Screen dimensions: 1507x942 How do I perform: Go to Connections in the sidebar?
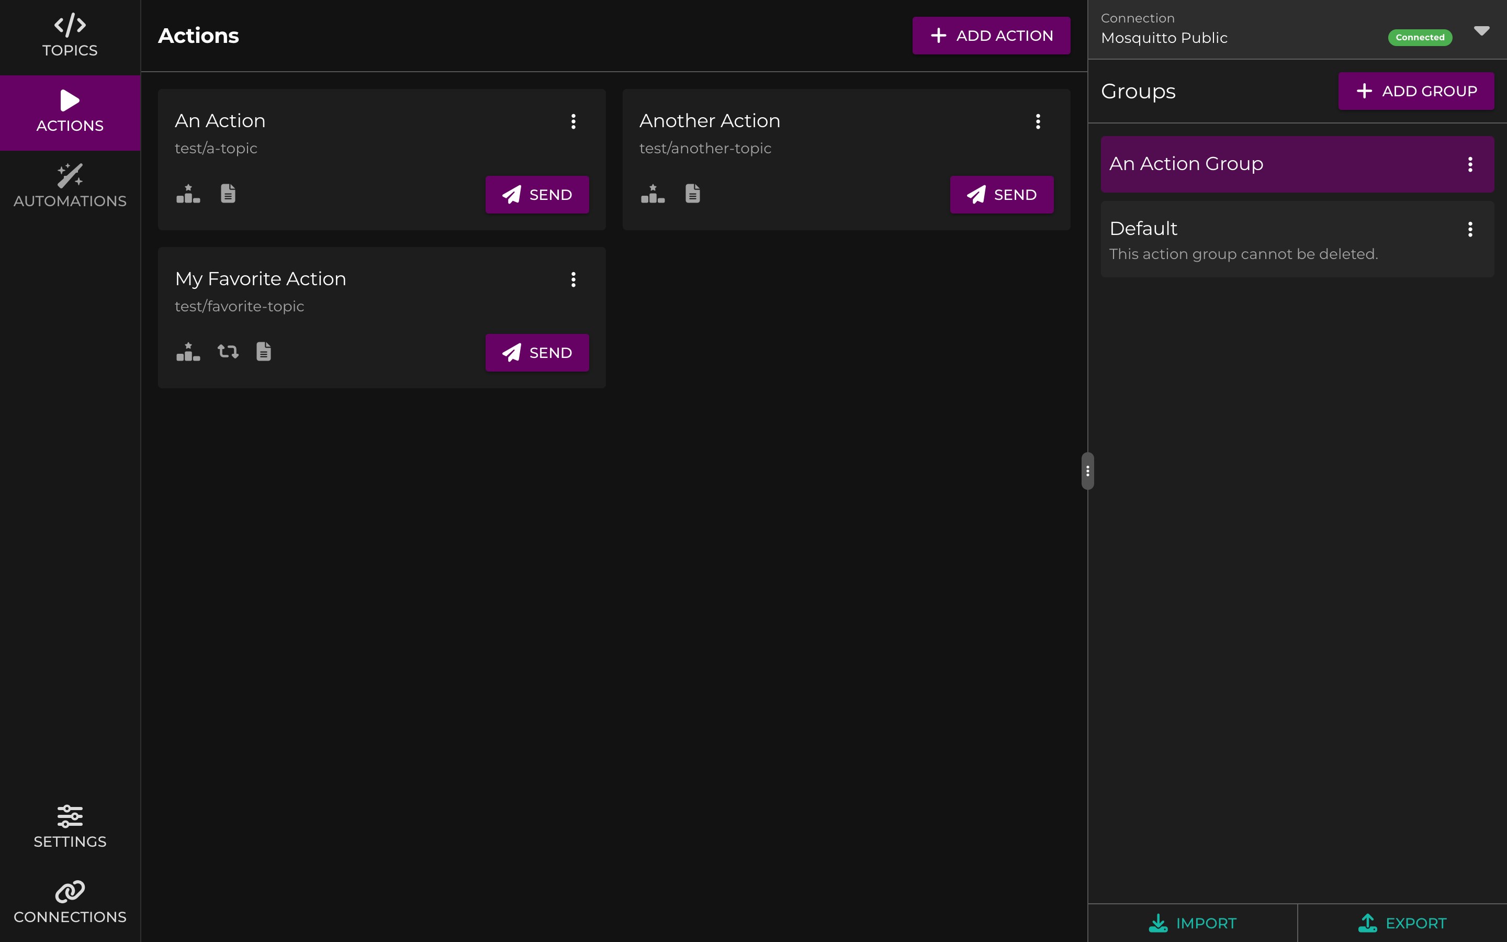pyautogui.click(x=70, y=903)
